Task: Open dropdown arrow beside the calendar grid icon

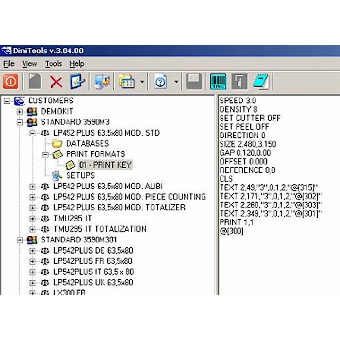Action: point(142,82)
